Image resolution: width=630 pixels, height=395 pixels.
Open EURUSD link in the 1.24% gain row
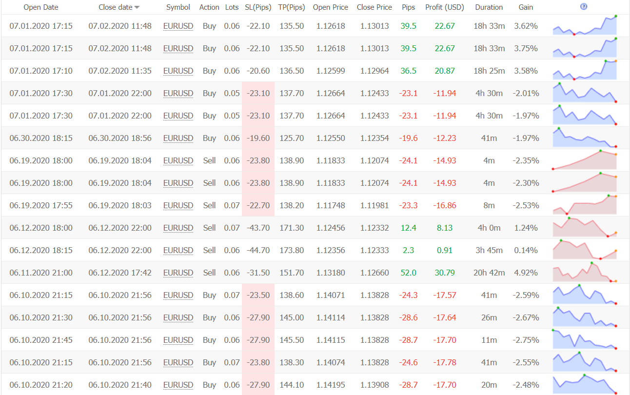coord(178,228)
